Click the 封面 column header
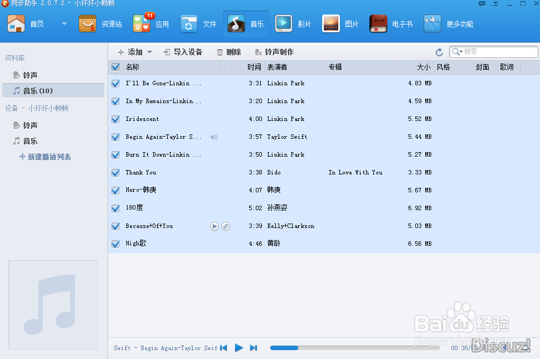 coord(486,67)
